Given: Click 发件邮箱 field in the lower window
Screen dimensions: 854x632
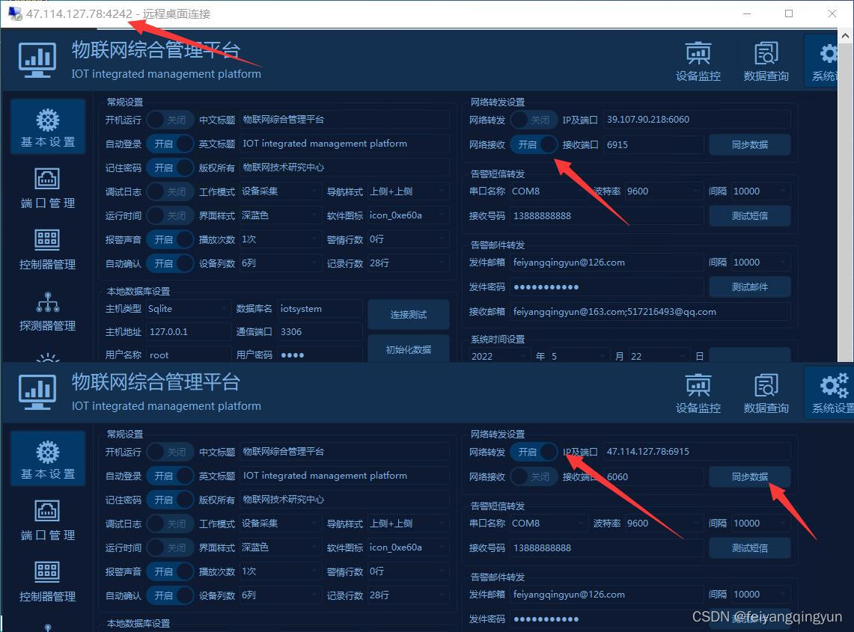Looking at the screenshot, I should coord(606,595).
